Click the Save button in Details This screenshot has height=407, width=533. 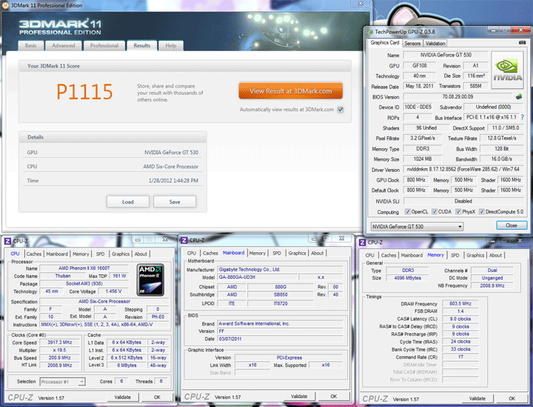click(x=175, y=202)
